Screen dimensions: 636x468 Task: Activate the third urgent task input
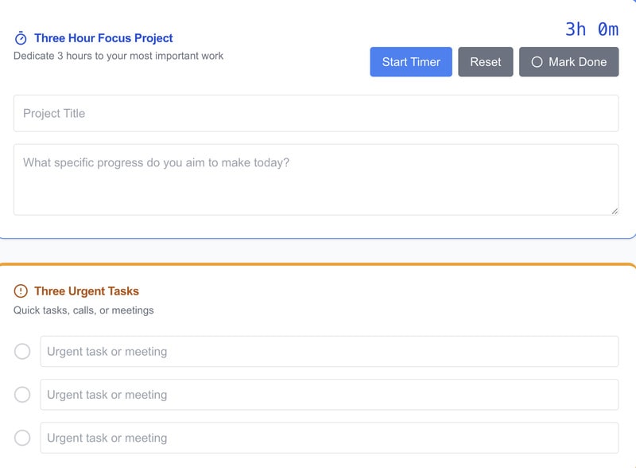[329, 438]
